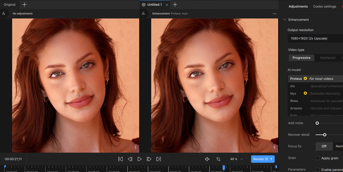Toggle the mute audio icon
Viewport: 343px width, 172px height.
[x=207, y=159]
